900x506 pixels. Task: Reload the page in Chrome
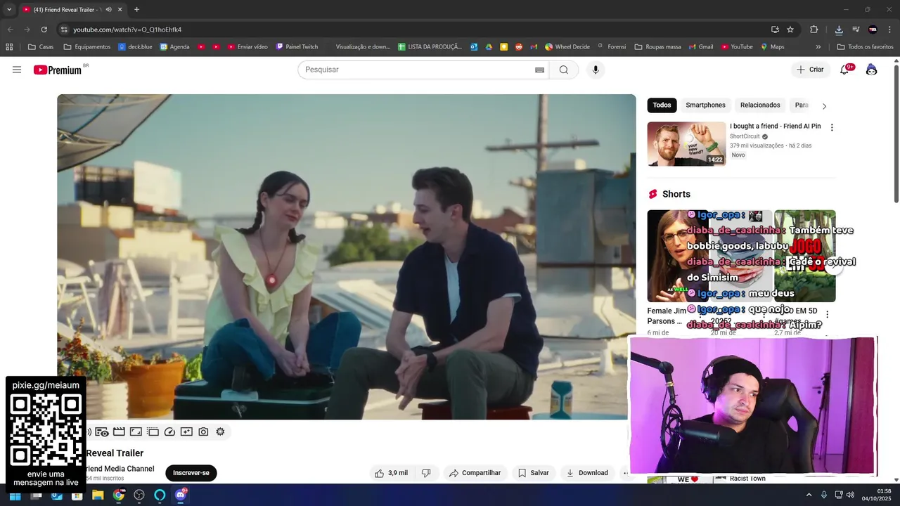point(44,30)
